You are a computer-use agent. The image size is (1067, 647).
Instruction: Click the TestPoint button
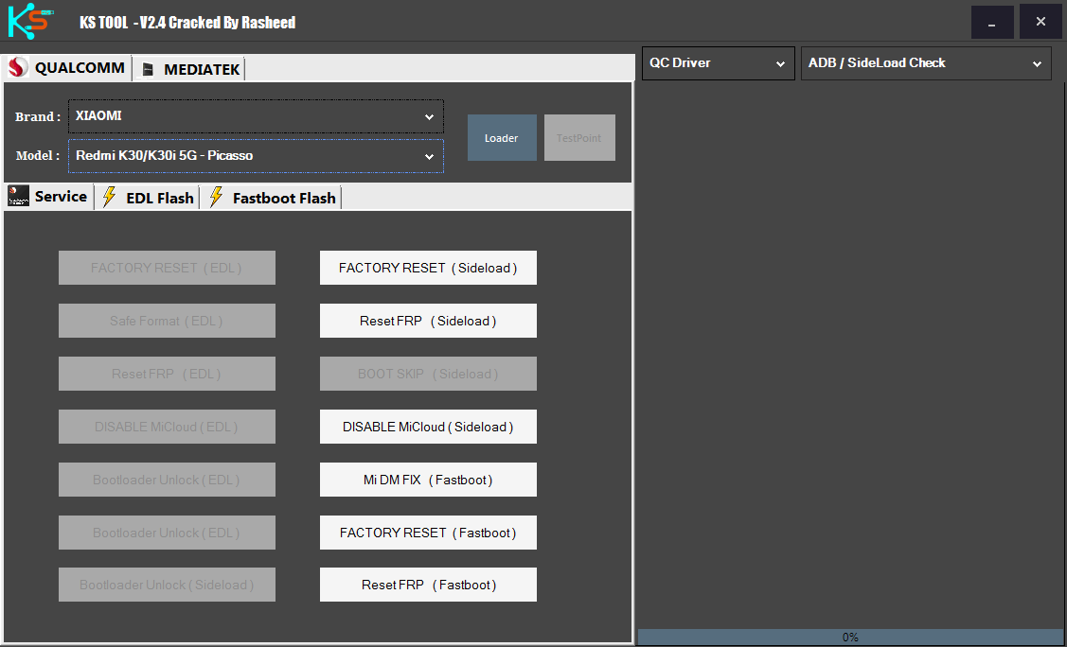[x=579, y=138]
